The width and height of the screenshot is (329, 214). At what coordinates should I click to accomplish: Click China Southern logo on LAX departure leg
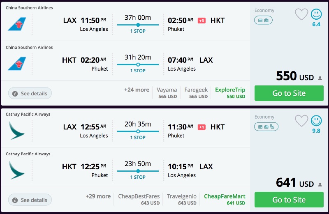[17, 24]
